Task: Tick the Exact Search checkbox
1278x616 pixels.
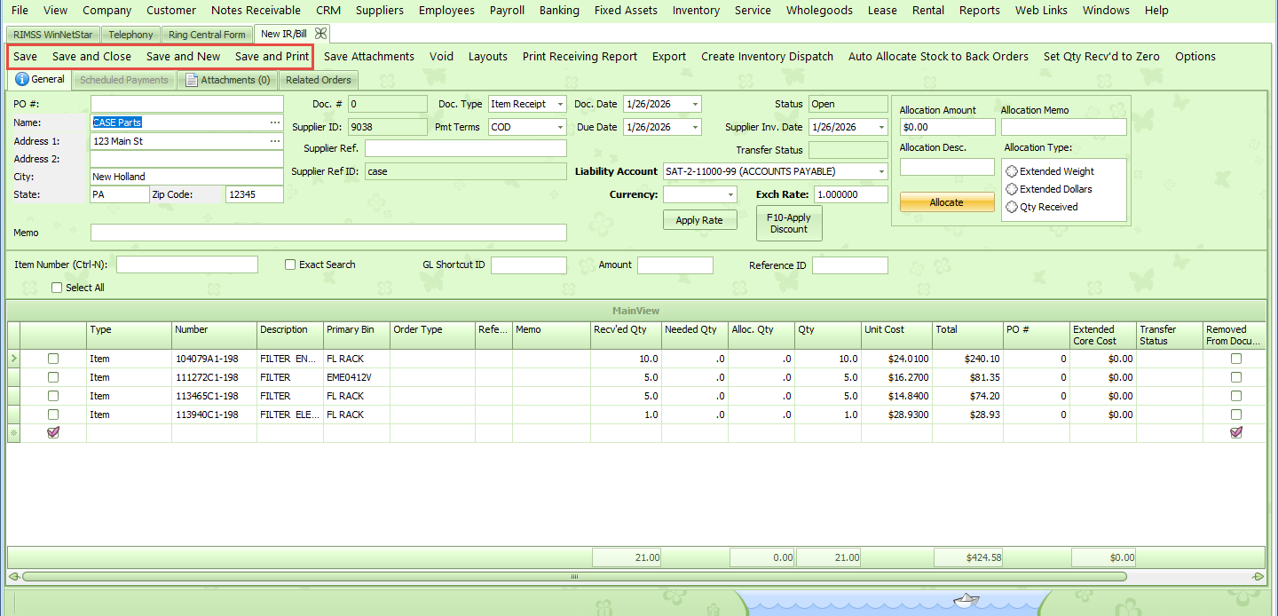Action: [290, 265]
